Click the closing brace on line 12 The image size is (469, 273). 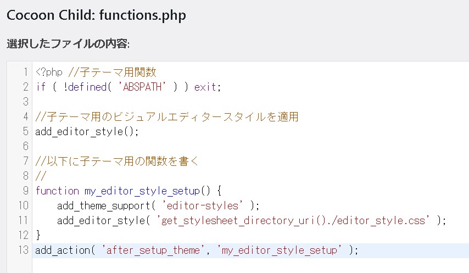coord(38,235)
